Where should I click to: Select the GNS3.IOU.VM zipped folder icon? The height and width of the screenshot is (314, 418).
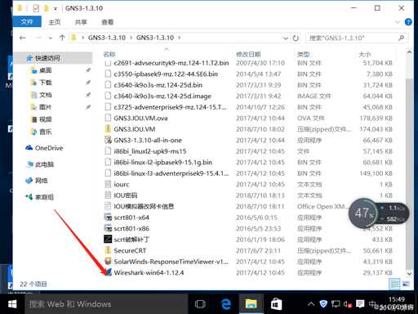[x=108, y=129]
